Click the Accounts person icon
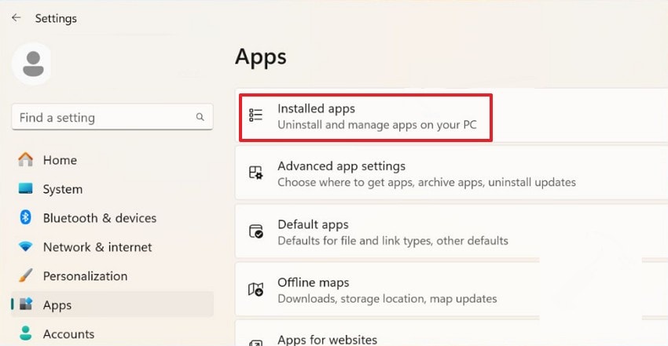 (26, 333)
